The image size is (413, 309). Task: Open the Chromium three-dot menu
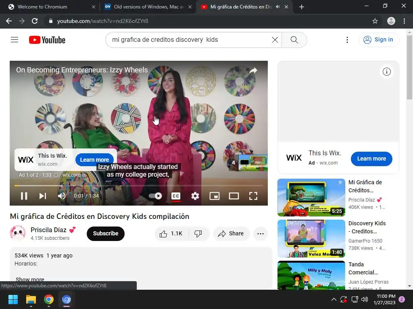point(404,21)
